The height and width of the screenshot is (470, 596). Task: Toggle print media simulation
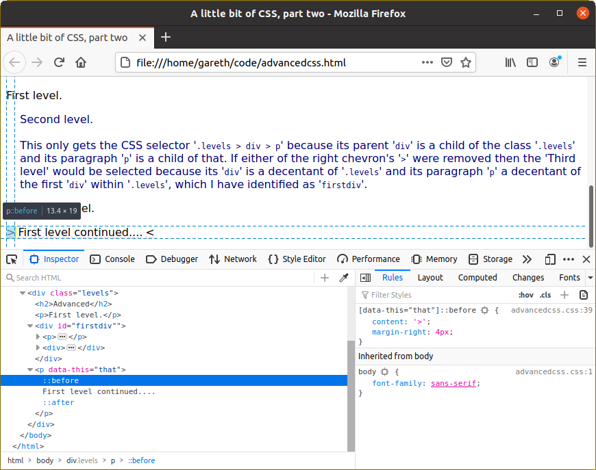(x=584, y=295)
